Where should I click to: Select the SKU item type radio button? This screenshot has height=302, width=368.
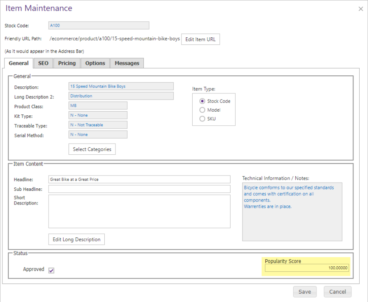tap(202, 119)
